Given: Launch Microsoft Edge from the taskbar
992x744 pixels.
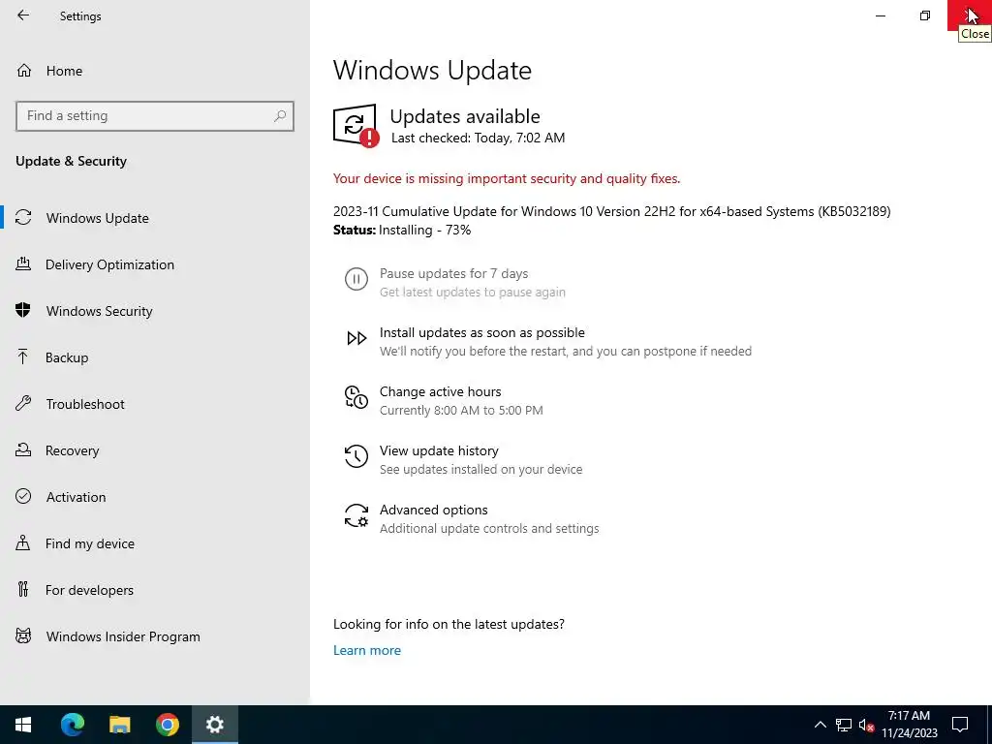Looking at the screenshot, I should (x=72, y=725).
